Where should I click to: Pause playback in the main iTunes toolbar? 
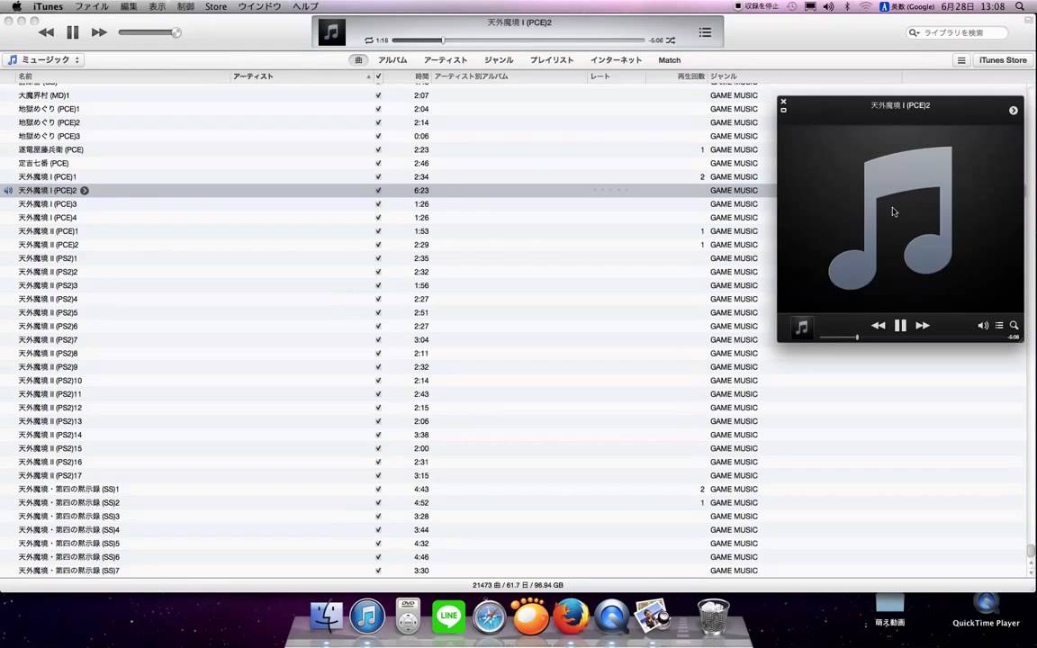point(73,32)
